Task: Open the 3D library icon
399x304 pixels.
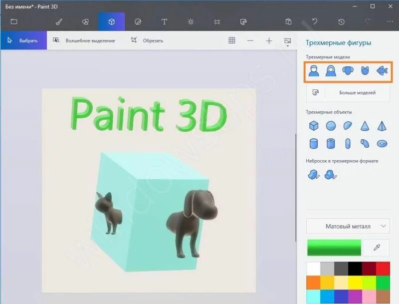Action: (x=243, y=22)
